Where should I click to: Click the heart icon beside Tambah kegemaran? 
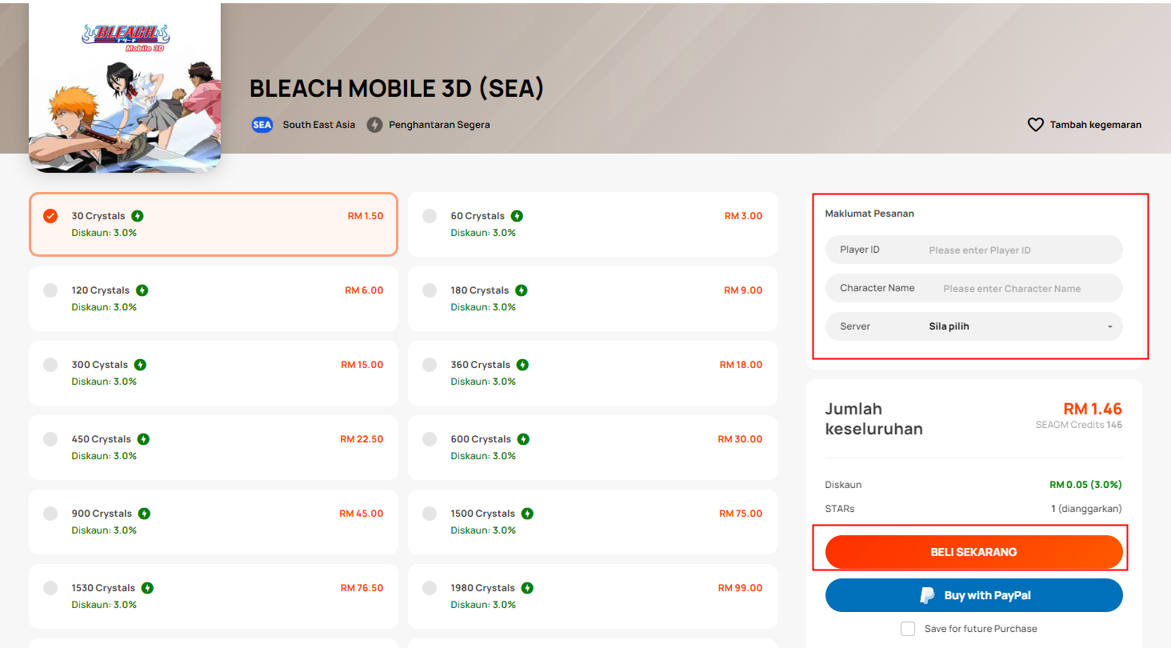click(1036, 125)
